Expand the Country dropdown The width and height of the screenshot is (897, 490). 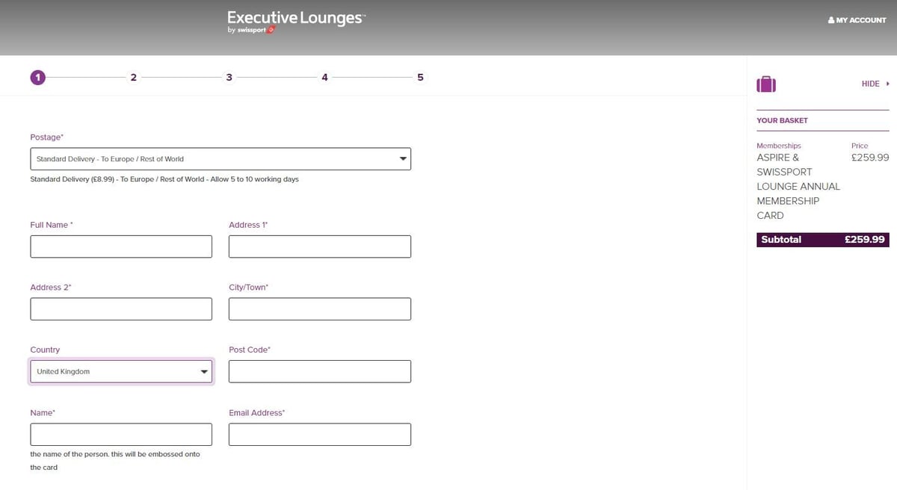(x=121, y=371)
